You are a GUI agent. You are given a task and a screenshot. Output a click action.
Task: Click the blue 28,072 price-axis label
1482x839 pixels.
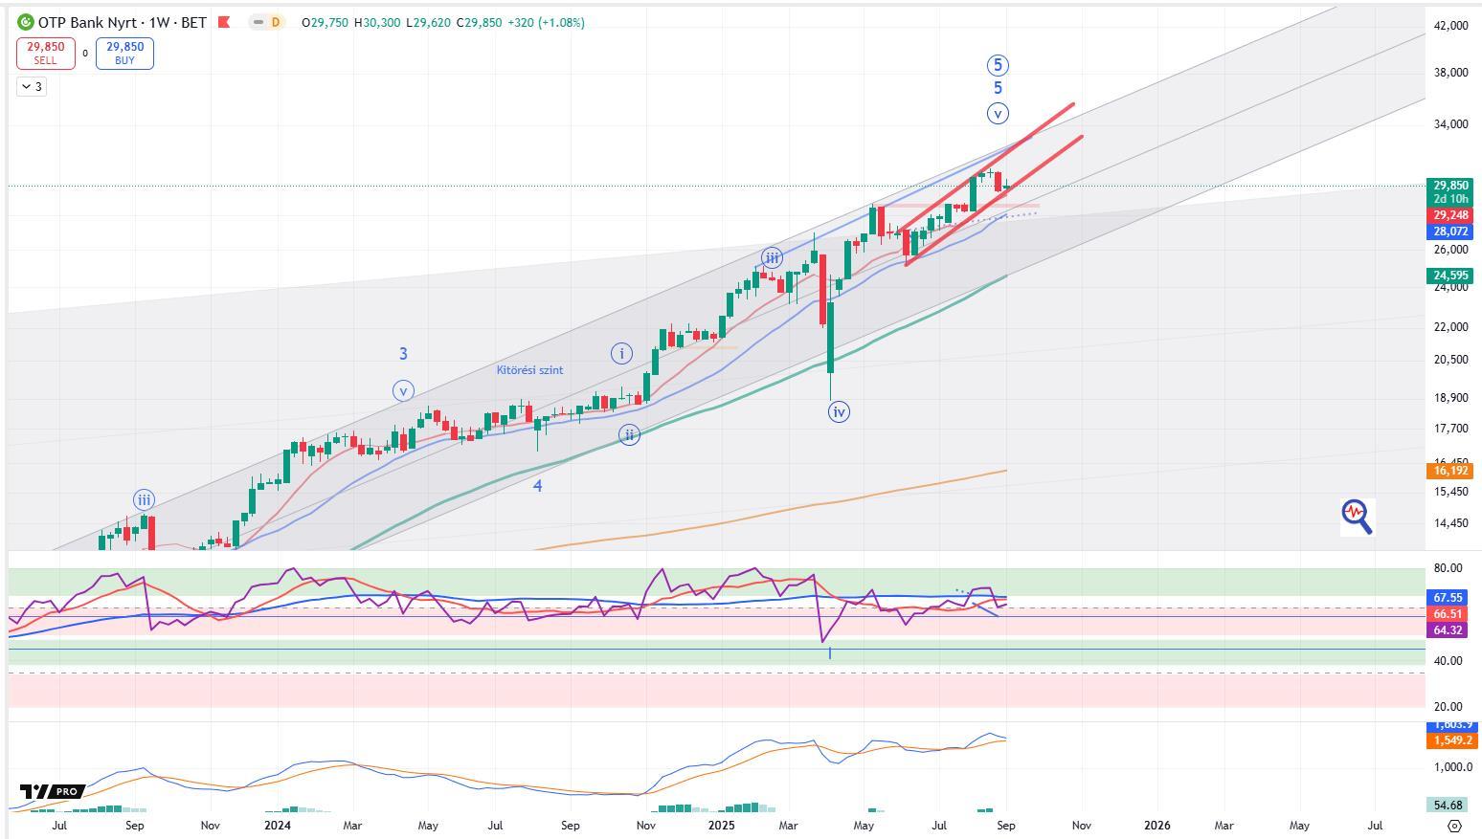click(x=1450, y=232)
